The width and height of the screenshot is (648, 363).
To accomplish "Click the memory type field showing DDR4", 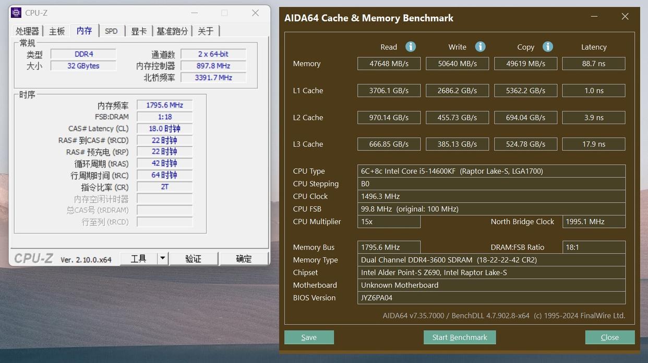I will pyautogui.click(x=83, y=54).
